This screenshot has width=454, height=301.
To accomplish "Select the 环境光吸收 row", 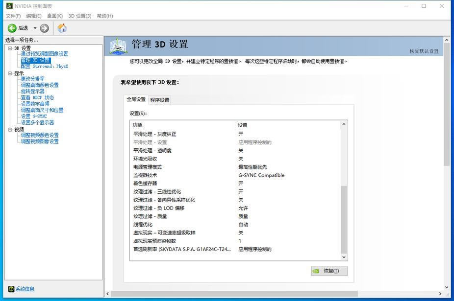I will [x=236, y=159].
